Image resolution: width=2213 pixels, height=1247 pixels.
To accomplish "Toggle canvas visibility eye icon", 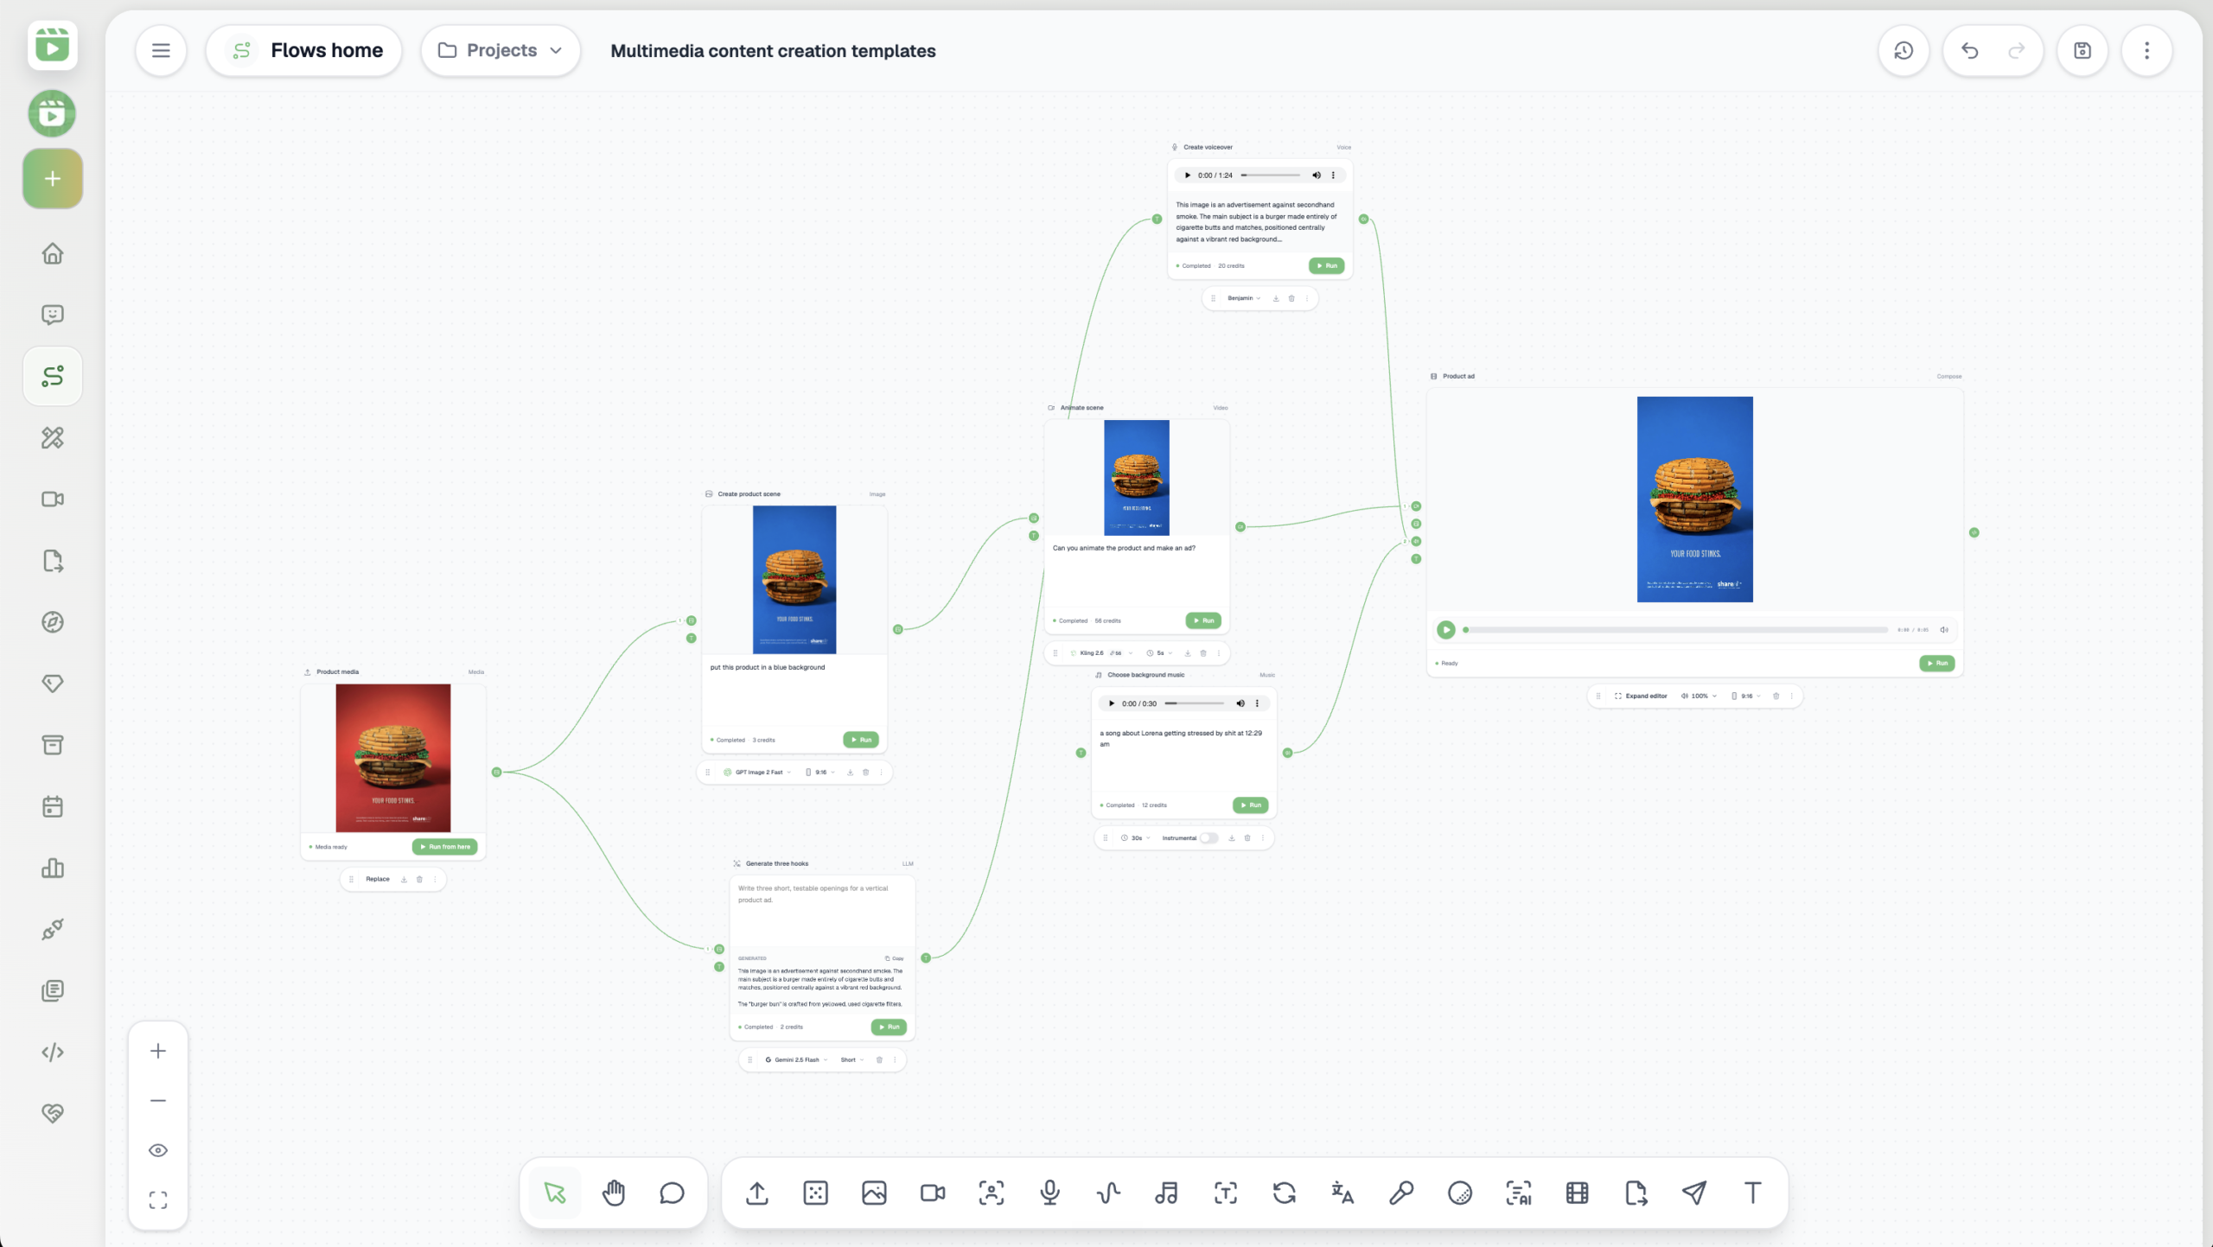I will tap(158, 1150).
